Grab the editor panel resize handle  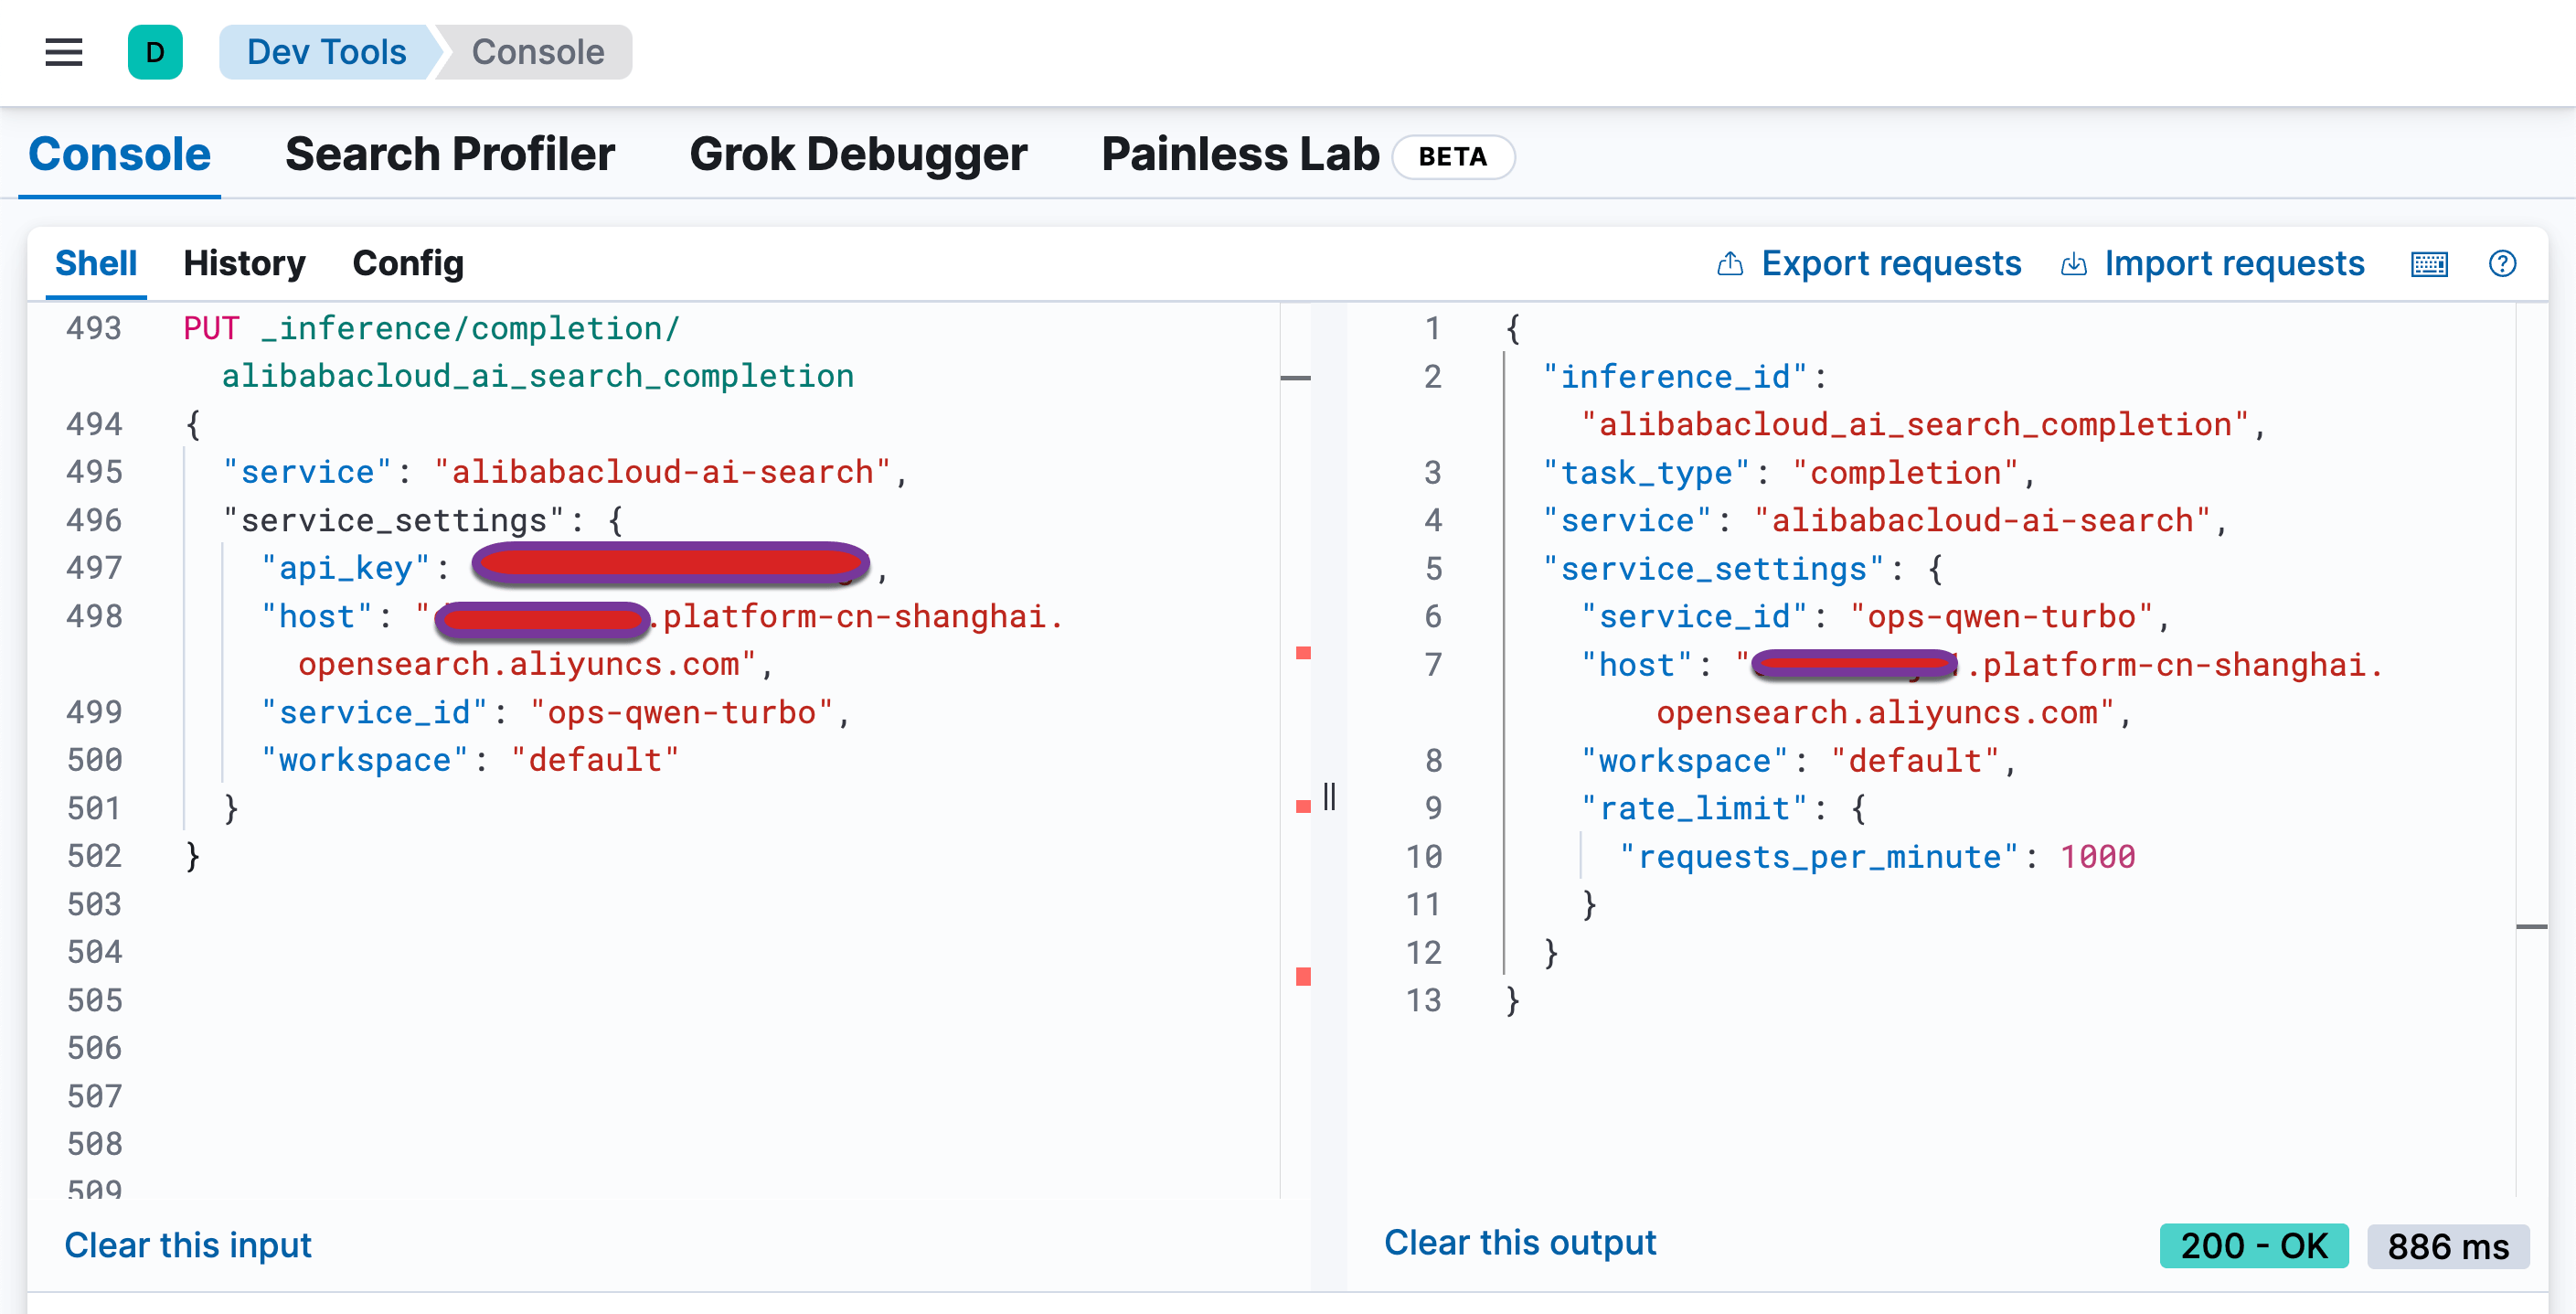tap(1329, 797)
